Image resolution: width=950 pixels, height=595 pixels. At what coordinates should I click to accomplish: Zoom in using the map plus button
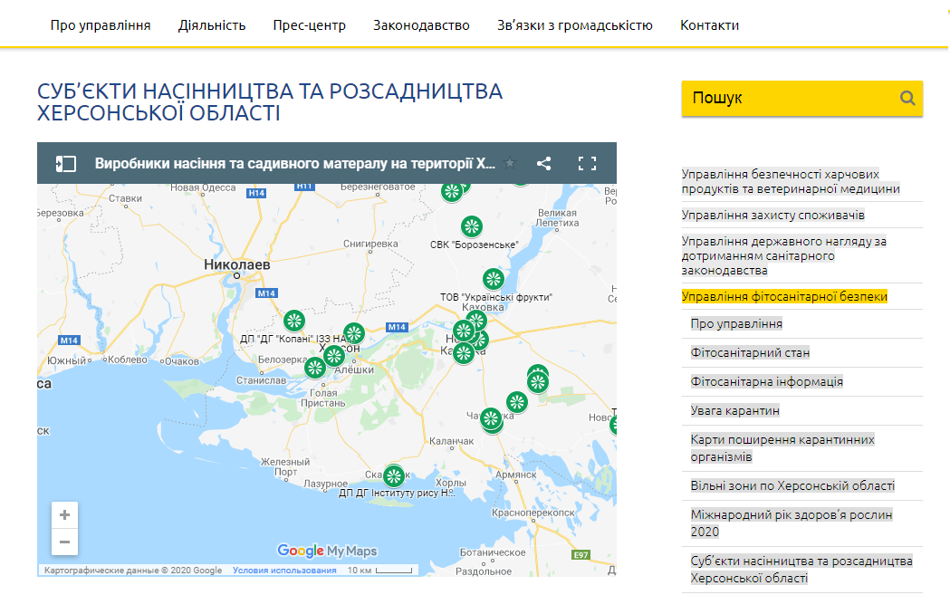pos(63,514)
